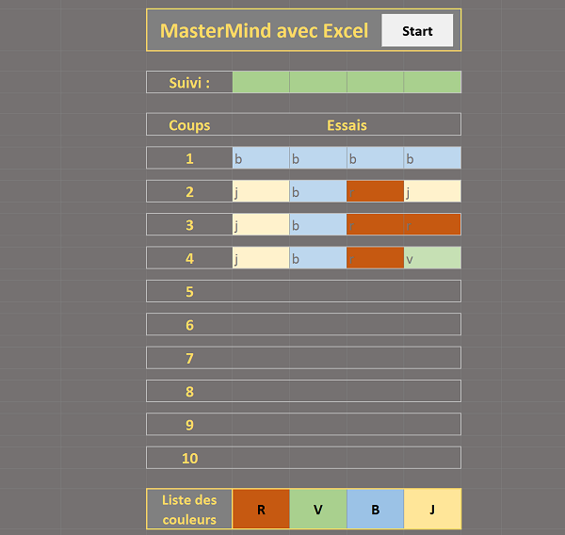Select the yellow j cell in row 4
565x535 pixels.
click(x=261, y=258)
